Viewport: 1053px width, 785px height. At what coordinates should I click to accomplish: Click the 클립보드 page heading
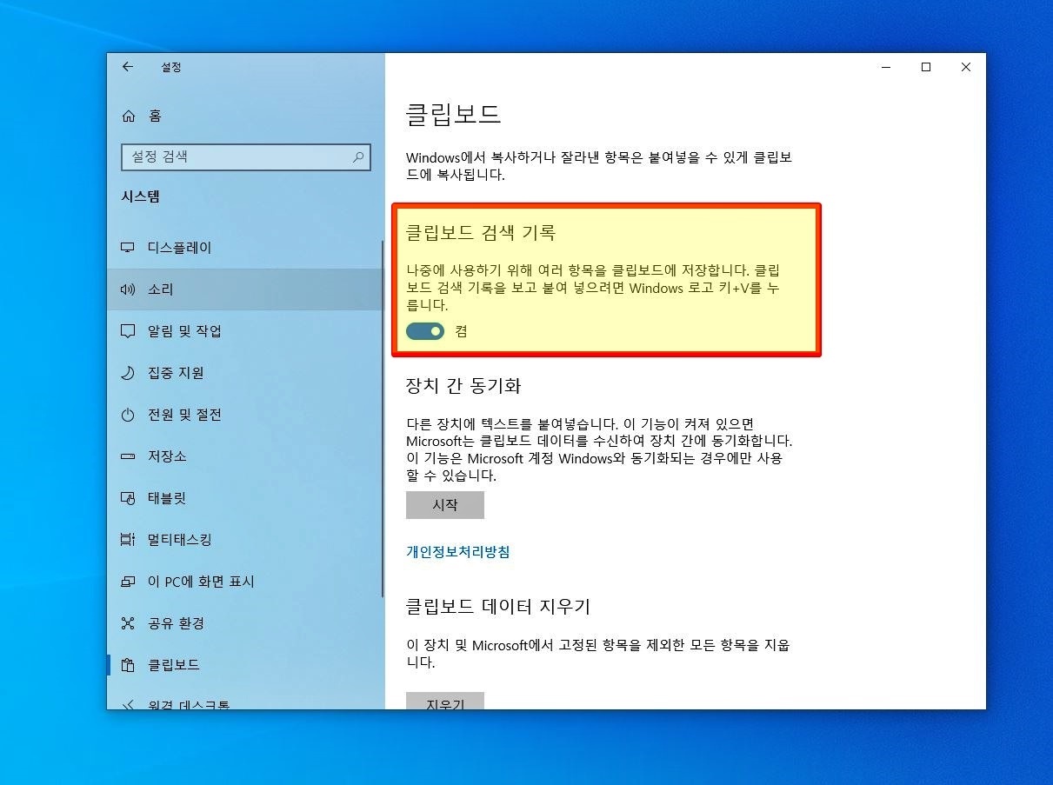click(454, 114)
